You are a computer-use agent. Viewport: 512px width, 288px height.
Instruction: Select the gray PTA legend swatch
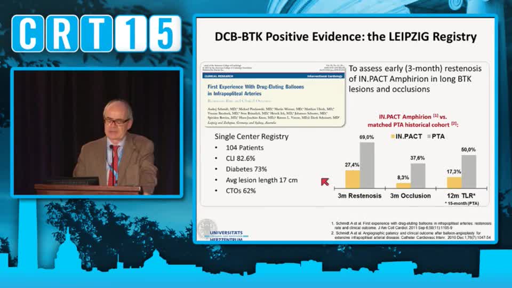click(x=429, y=137)
